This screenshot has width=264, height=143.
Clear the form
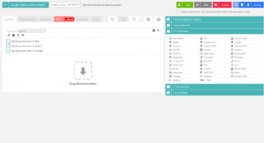click(203, 5)
